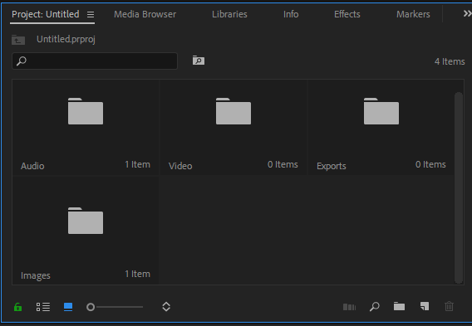Click the Video bin 0 Items count
The image size is (472, 326).
283,164
